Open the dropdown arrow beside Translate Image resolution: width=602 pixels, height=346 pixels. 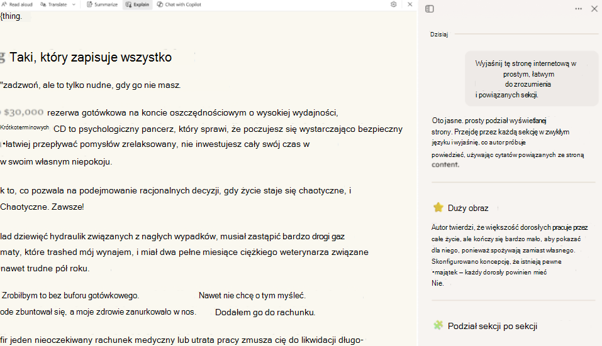[x=74, y=4]
